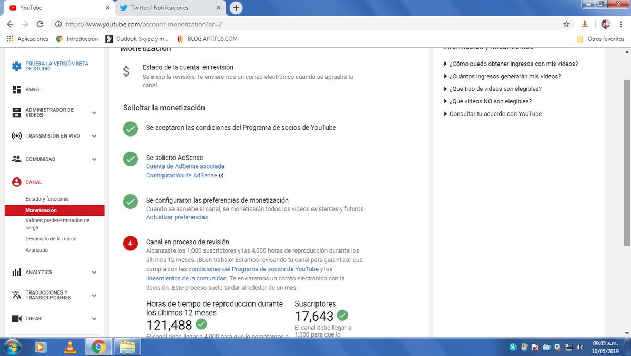Open the studio beta gear icon
631x356 pixels.
pyautogui.click(x=17, y=66)
